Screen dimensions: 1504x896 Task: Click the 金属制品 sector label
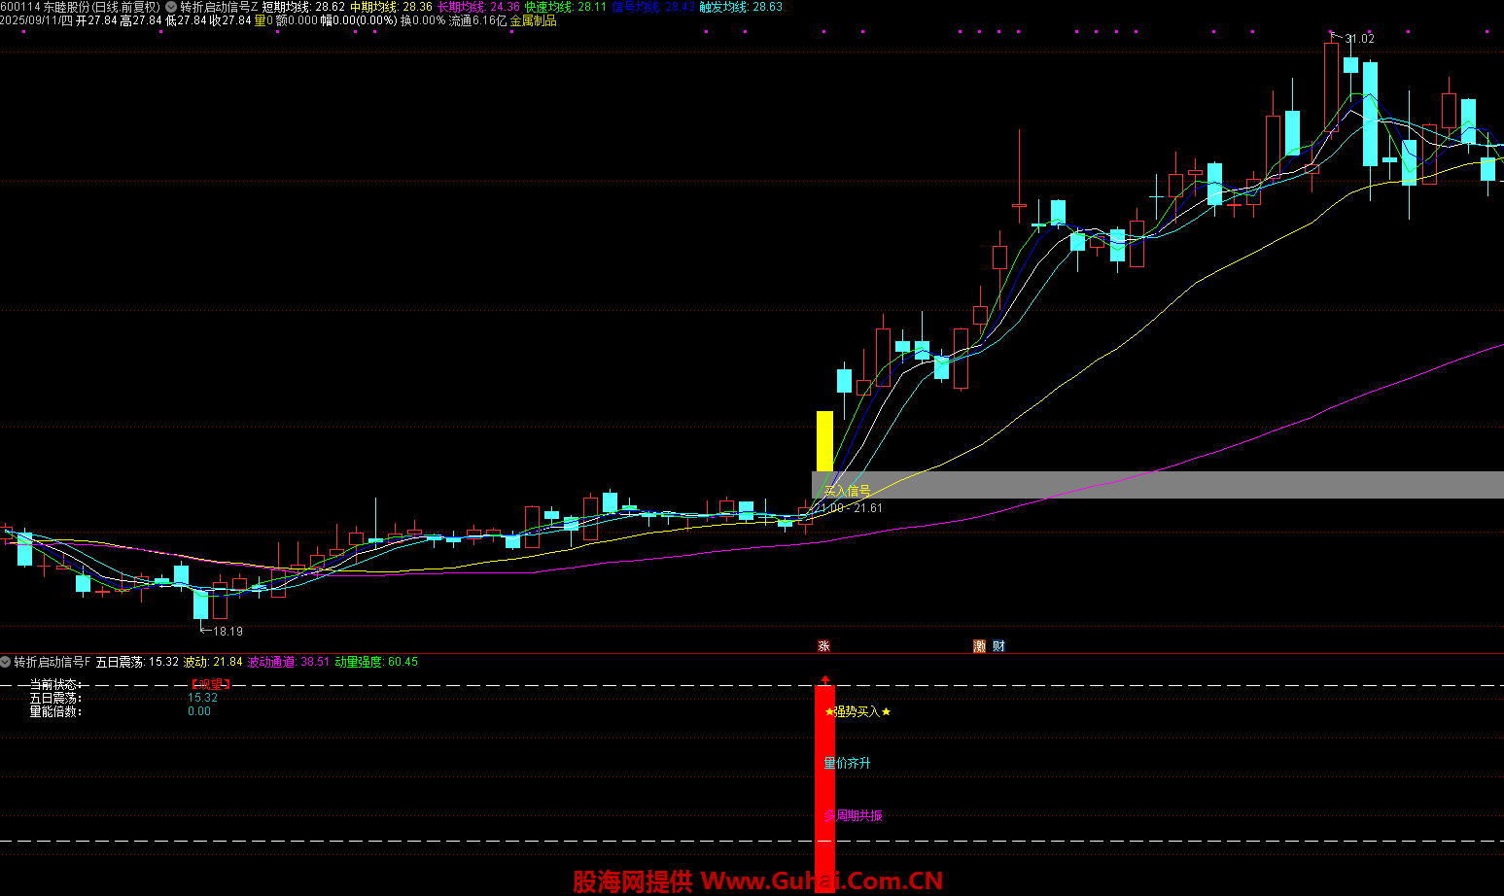tap(534, 20)
